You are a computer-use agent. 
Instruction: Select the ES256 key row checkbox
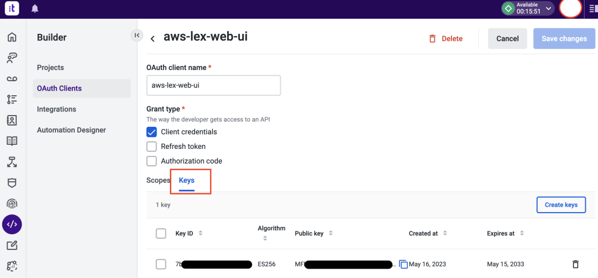(x=161, y=264)
